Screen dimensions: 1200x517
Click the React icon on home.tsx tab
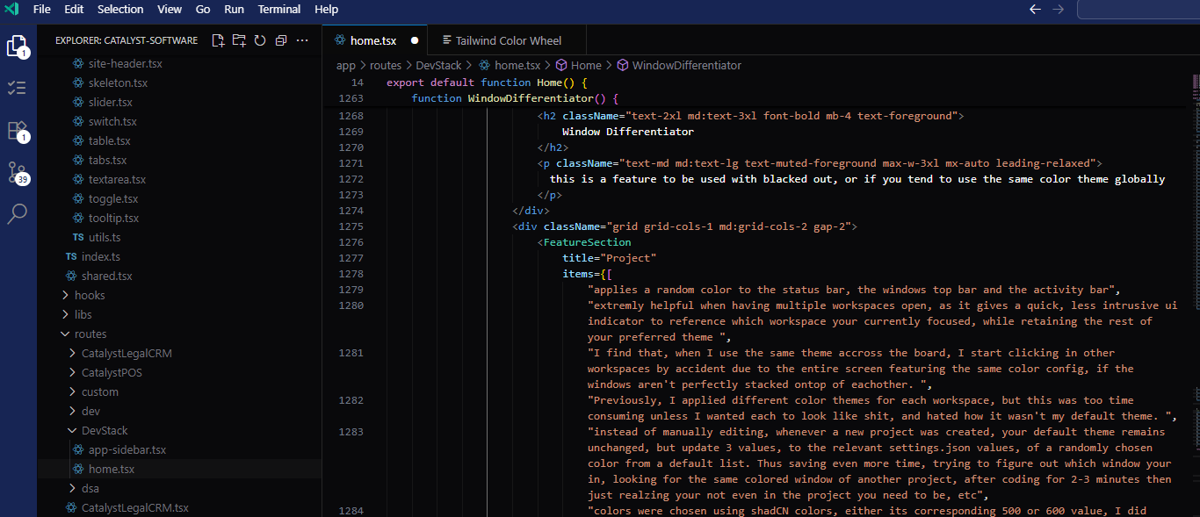339,40
